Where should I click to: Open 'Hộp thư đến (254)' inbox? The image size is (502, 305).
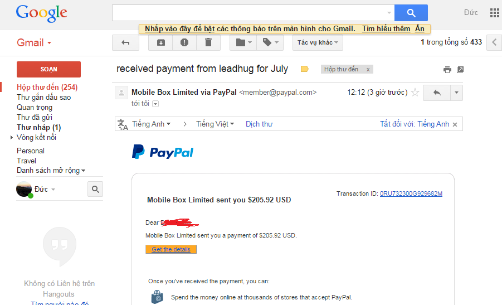pos(47,87)
